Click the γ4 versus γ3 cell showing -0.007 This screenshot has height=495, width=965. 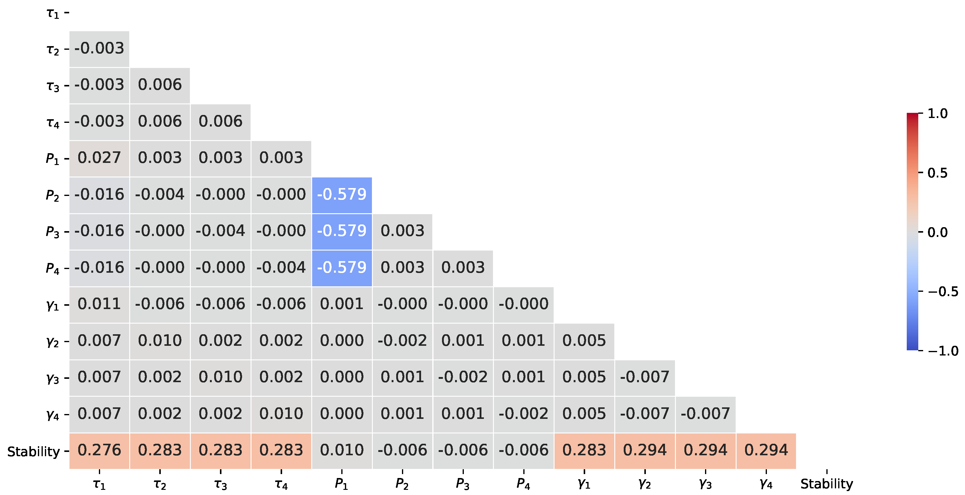pyautogui.click(x=705, y=414)
